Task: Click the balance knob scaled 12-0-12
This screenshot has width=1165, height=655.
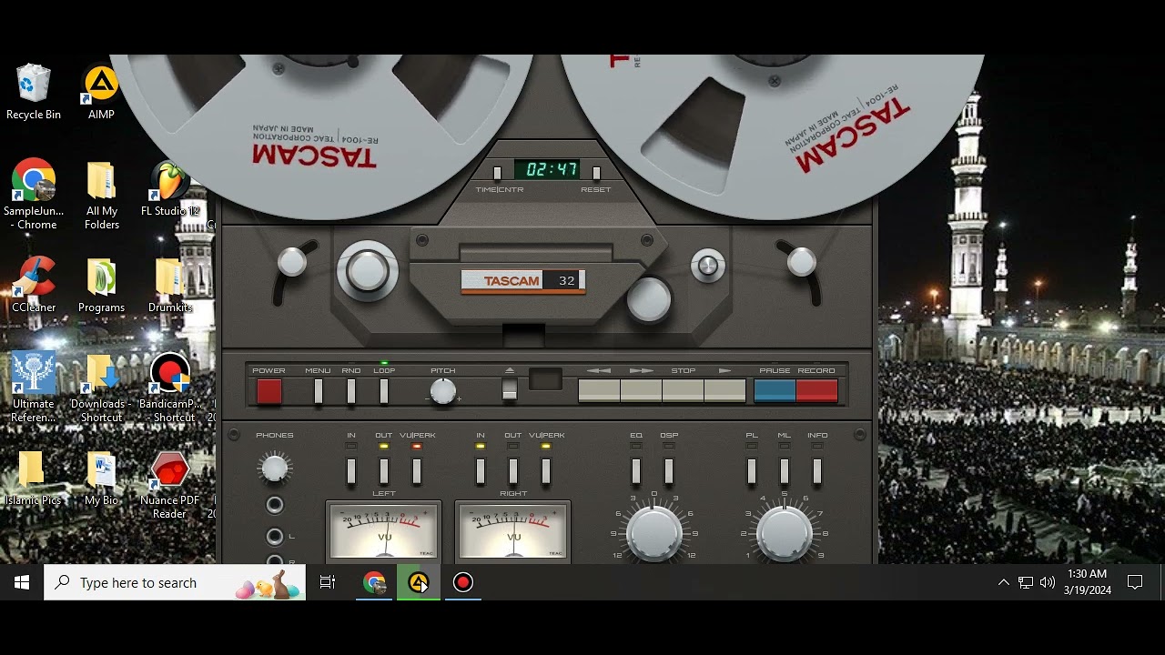Action: 654,533
